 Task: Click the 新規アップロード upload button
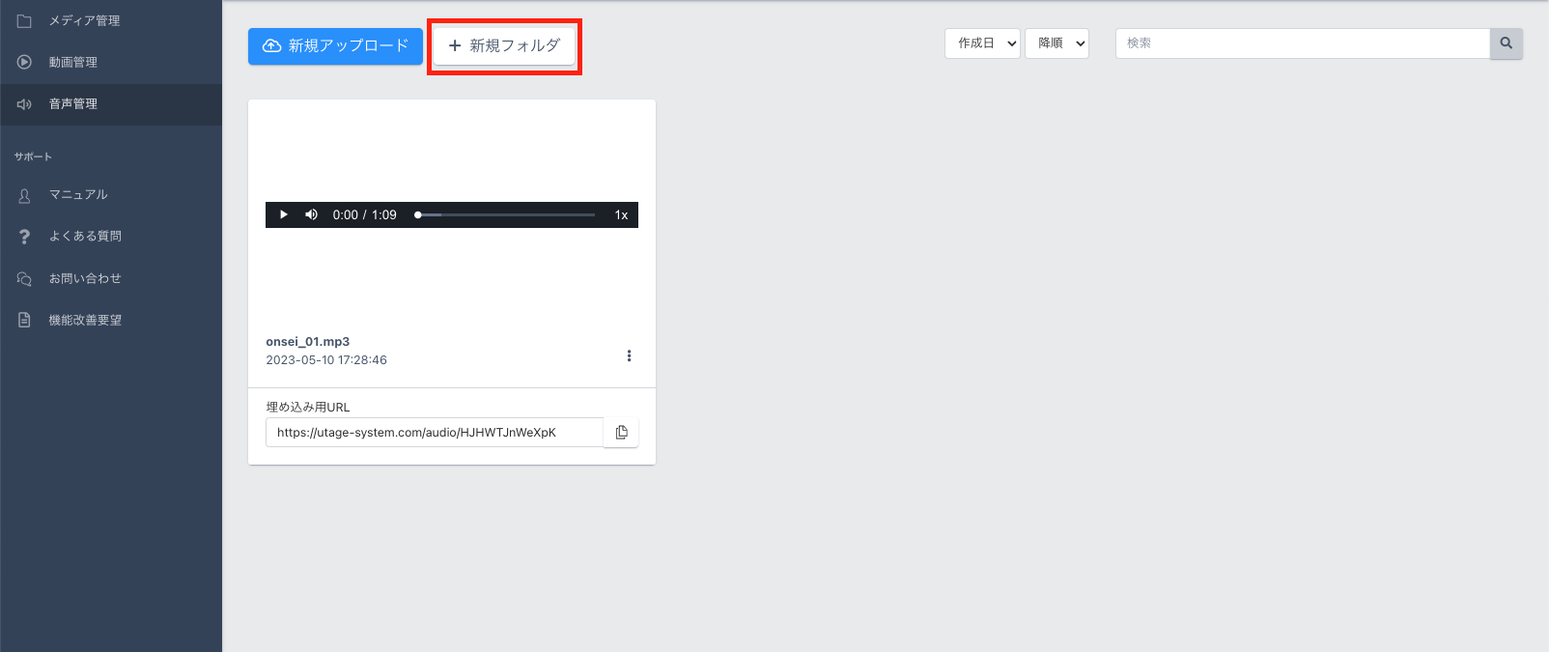click(x=335, y=45)
